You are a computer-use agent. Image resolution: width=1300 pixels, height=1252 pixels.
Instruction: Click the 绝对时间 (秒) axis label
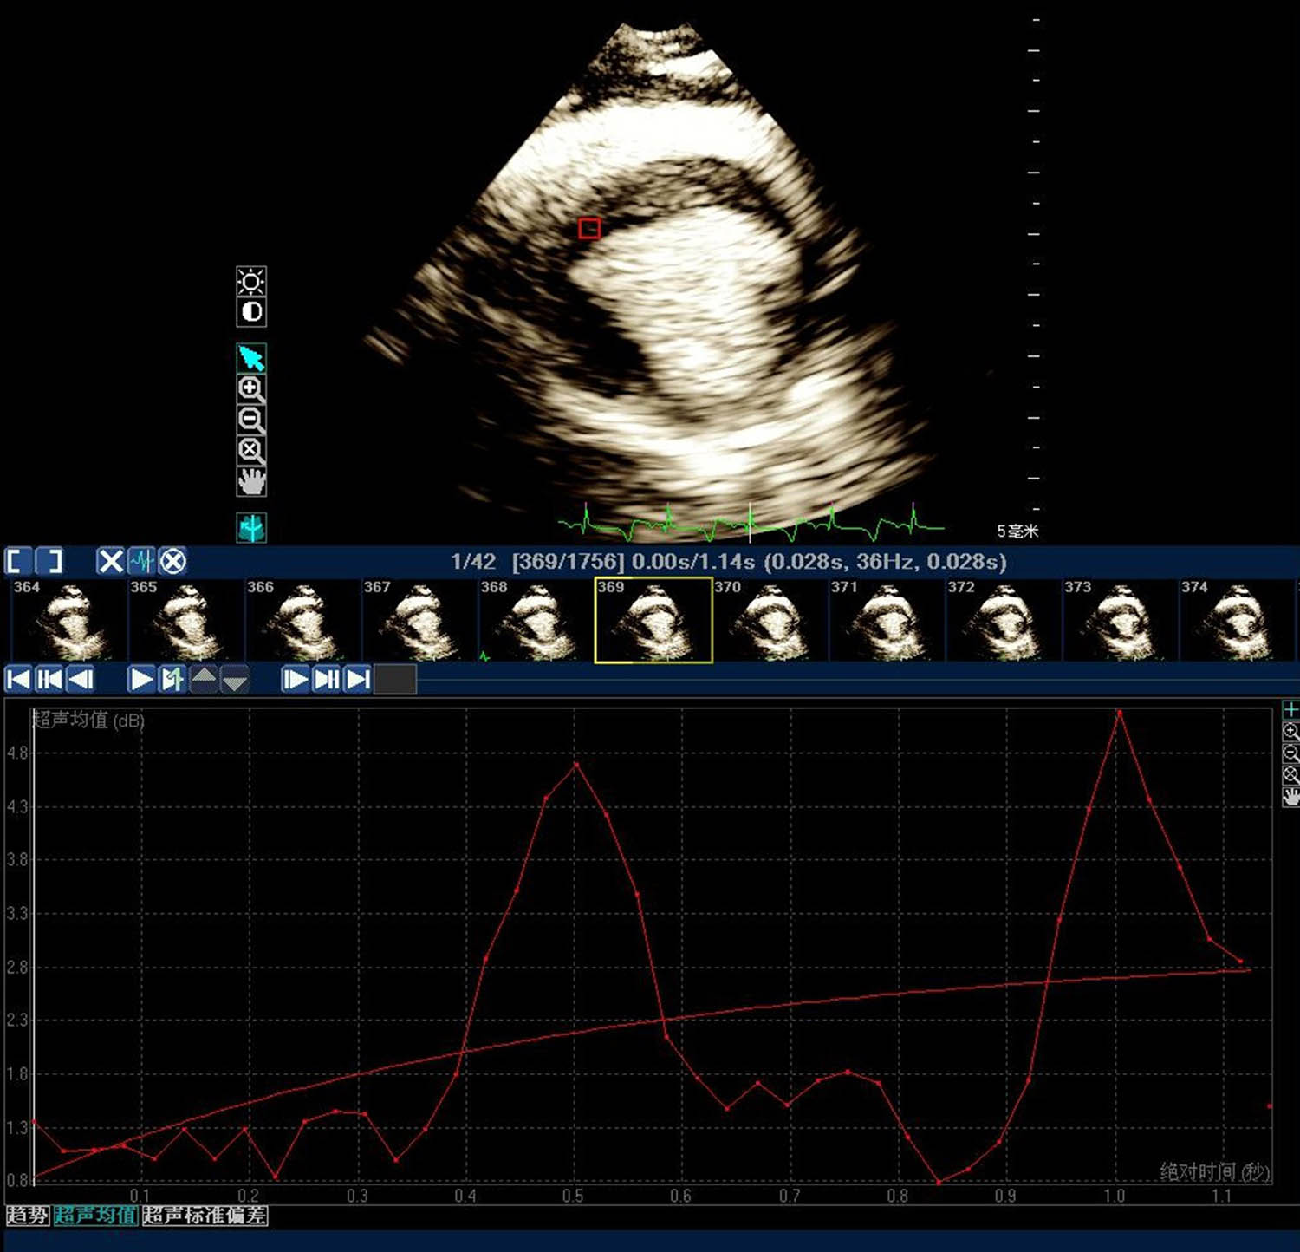(x=1215, y=1171)
